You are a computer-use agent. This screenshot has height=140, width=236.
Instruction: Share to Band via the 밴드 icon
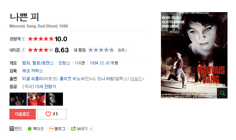(x=12, y=129)
